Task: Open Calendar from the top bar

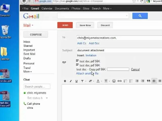Action: tap(47, 8)
